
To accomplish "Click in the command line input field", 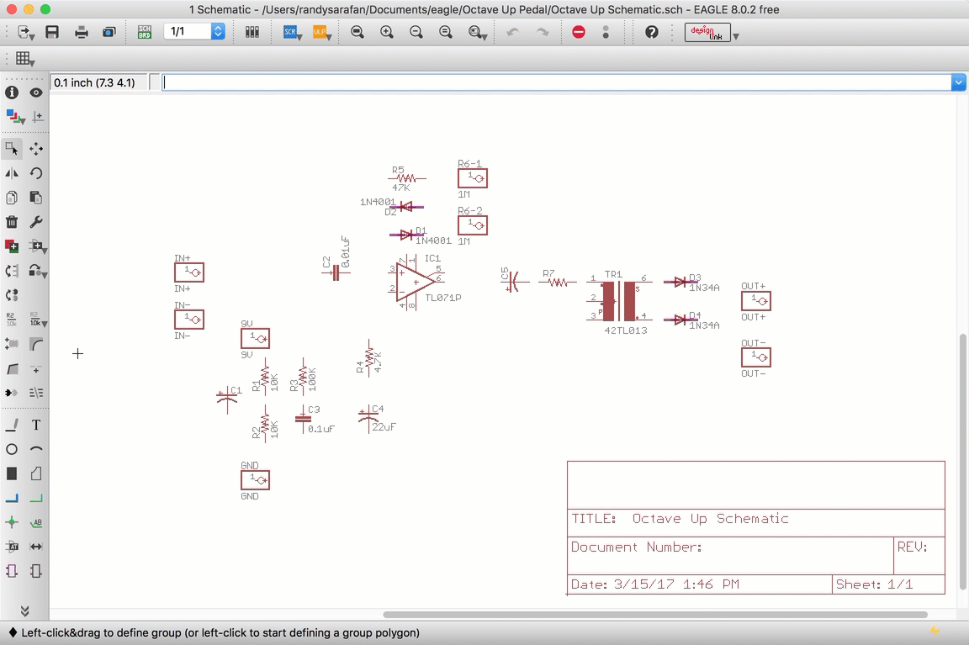I will tap(556, 82).
